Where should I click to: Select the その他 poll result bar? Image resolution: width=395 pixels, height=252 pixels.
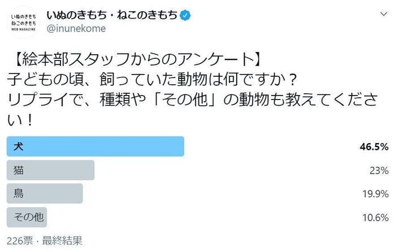(26, 216)
